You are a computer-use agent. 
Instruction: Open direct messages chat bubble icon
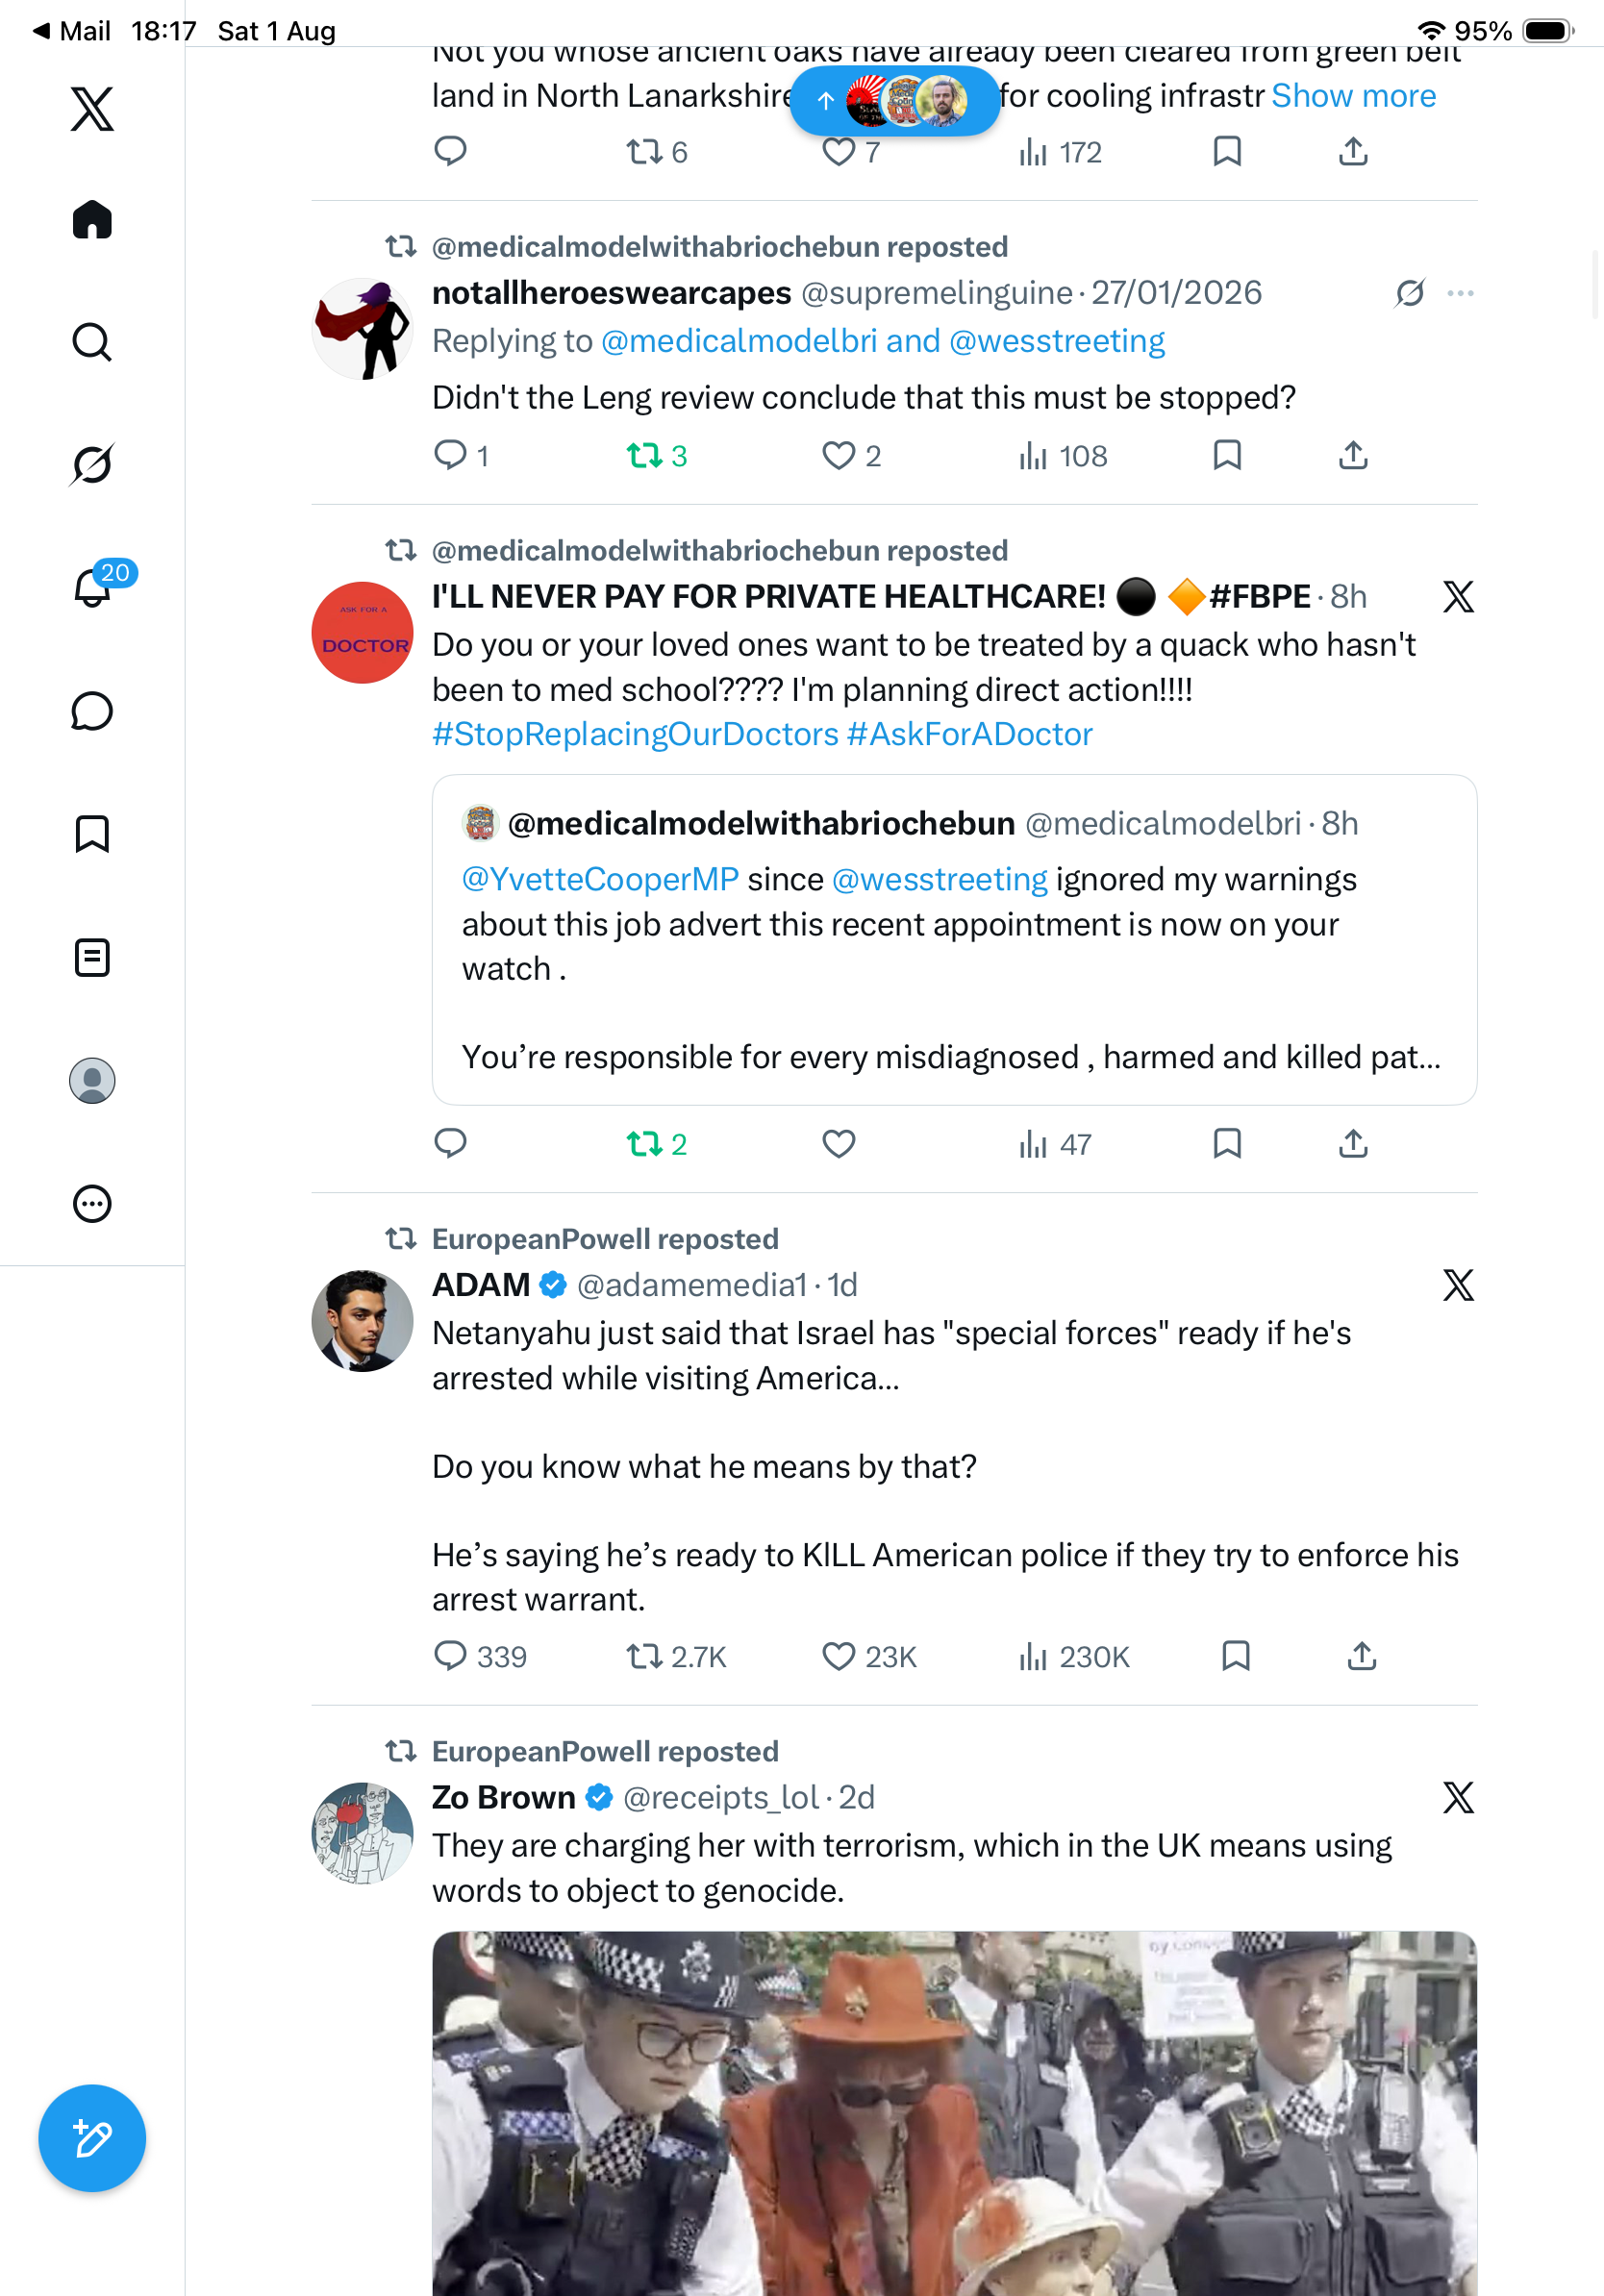pyautogui.click(x=92, y=711)
